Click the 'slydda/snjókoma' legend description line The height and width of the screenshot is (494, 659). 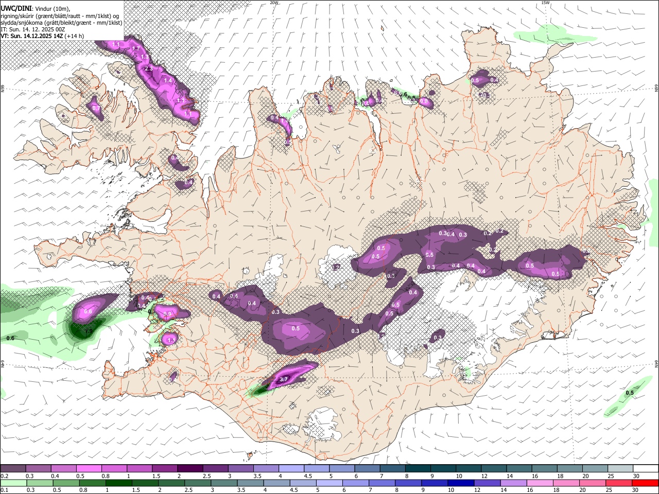click(x=61, y=23)
